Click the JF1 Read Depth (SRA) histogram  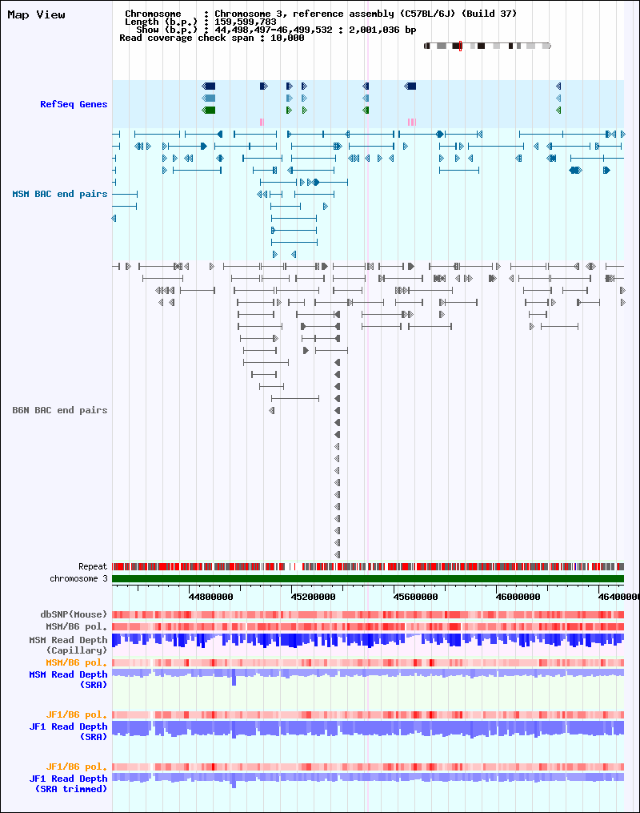coord(368,728)
